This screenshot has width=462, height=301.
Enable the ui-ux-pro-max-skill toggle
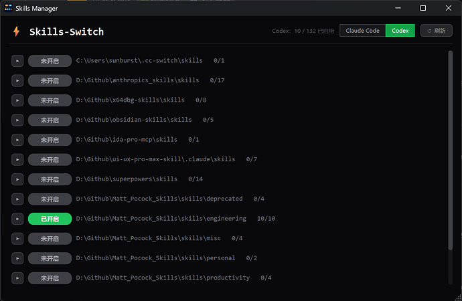pyautogui.click(x=50, y=159)
